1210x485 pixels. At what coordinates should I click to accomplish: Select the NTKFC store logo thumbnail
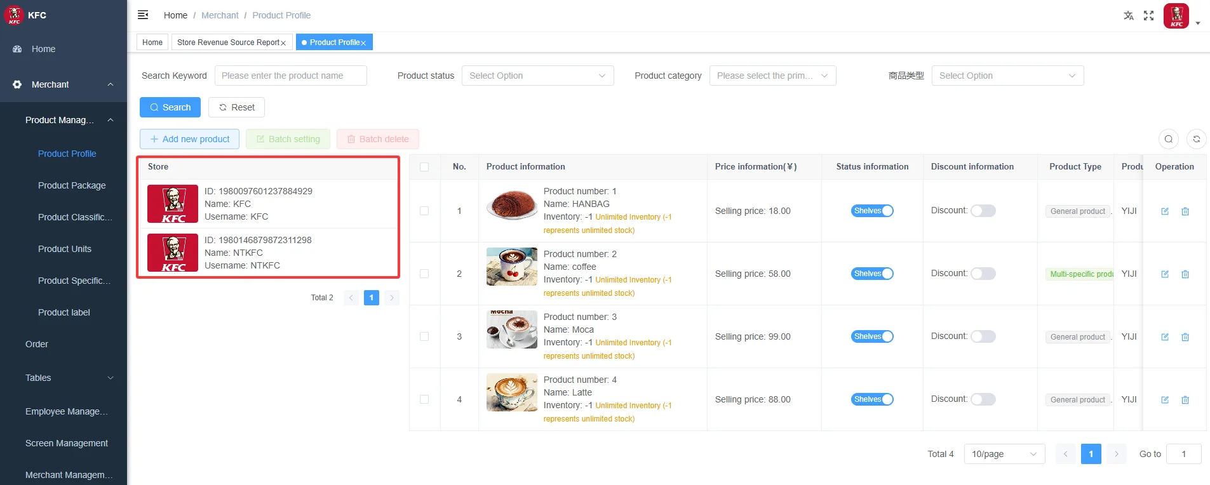point(173,253)
